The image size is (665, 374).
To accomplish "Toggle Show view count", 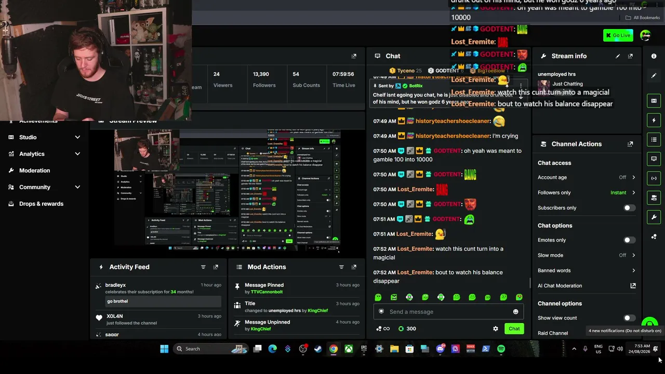I will point(629,318).
